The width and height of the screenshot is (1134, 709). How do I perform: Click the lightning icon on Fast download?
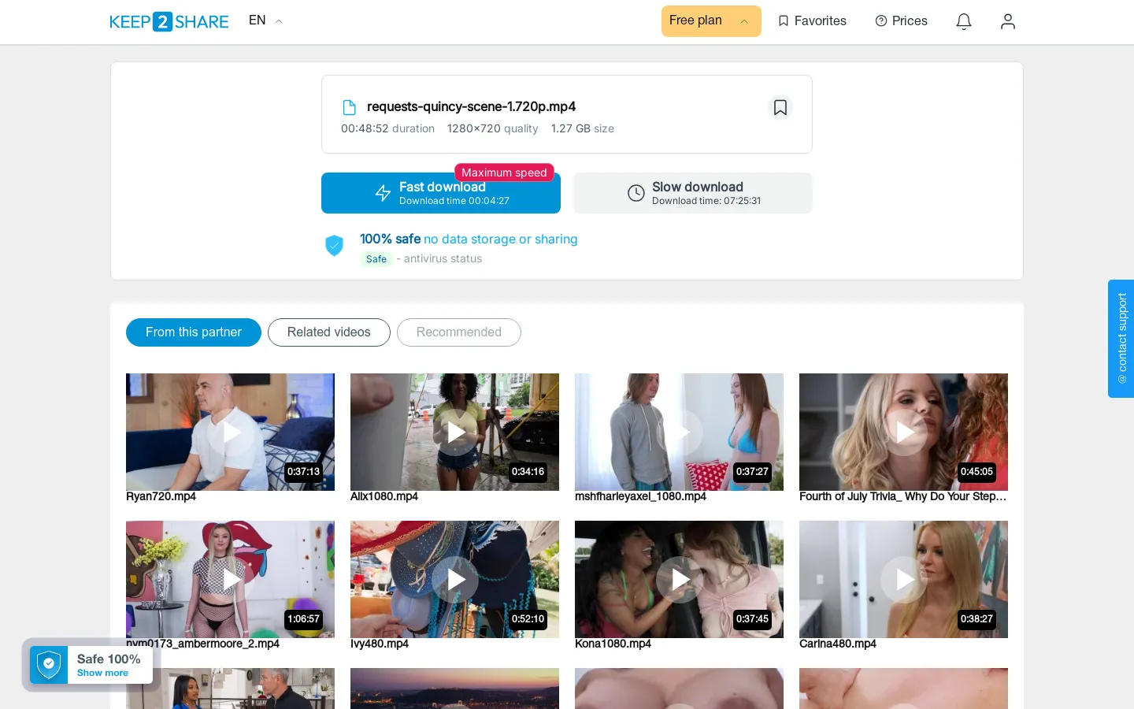(x=383, y=193)
